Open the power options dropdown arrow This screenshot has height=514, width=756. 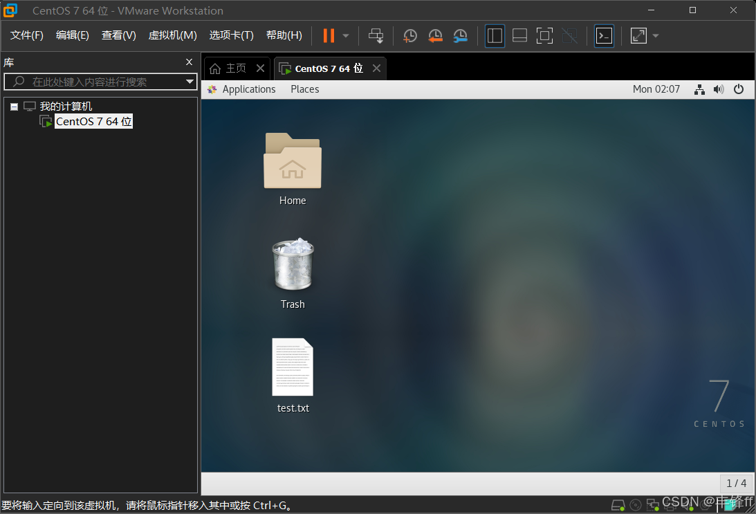(346, 36)
